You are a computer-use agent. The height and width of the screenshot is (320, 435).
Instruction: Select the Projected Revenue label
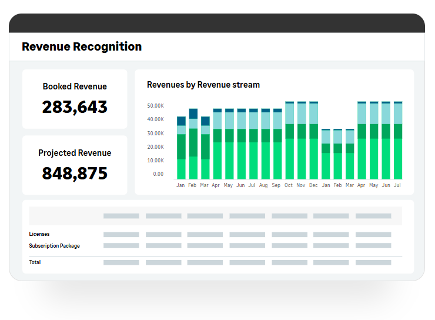click(75, 153)
